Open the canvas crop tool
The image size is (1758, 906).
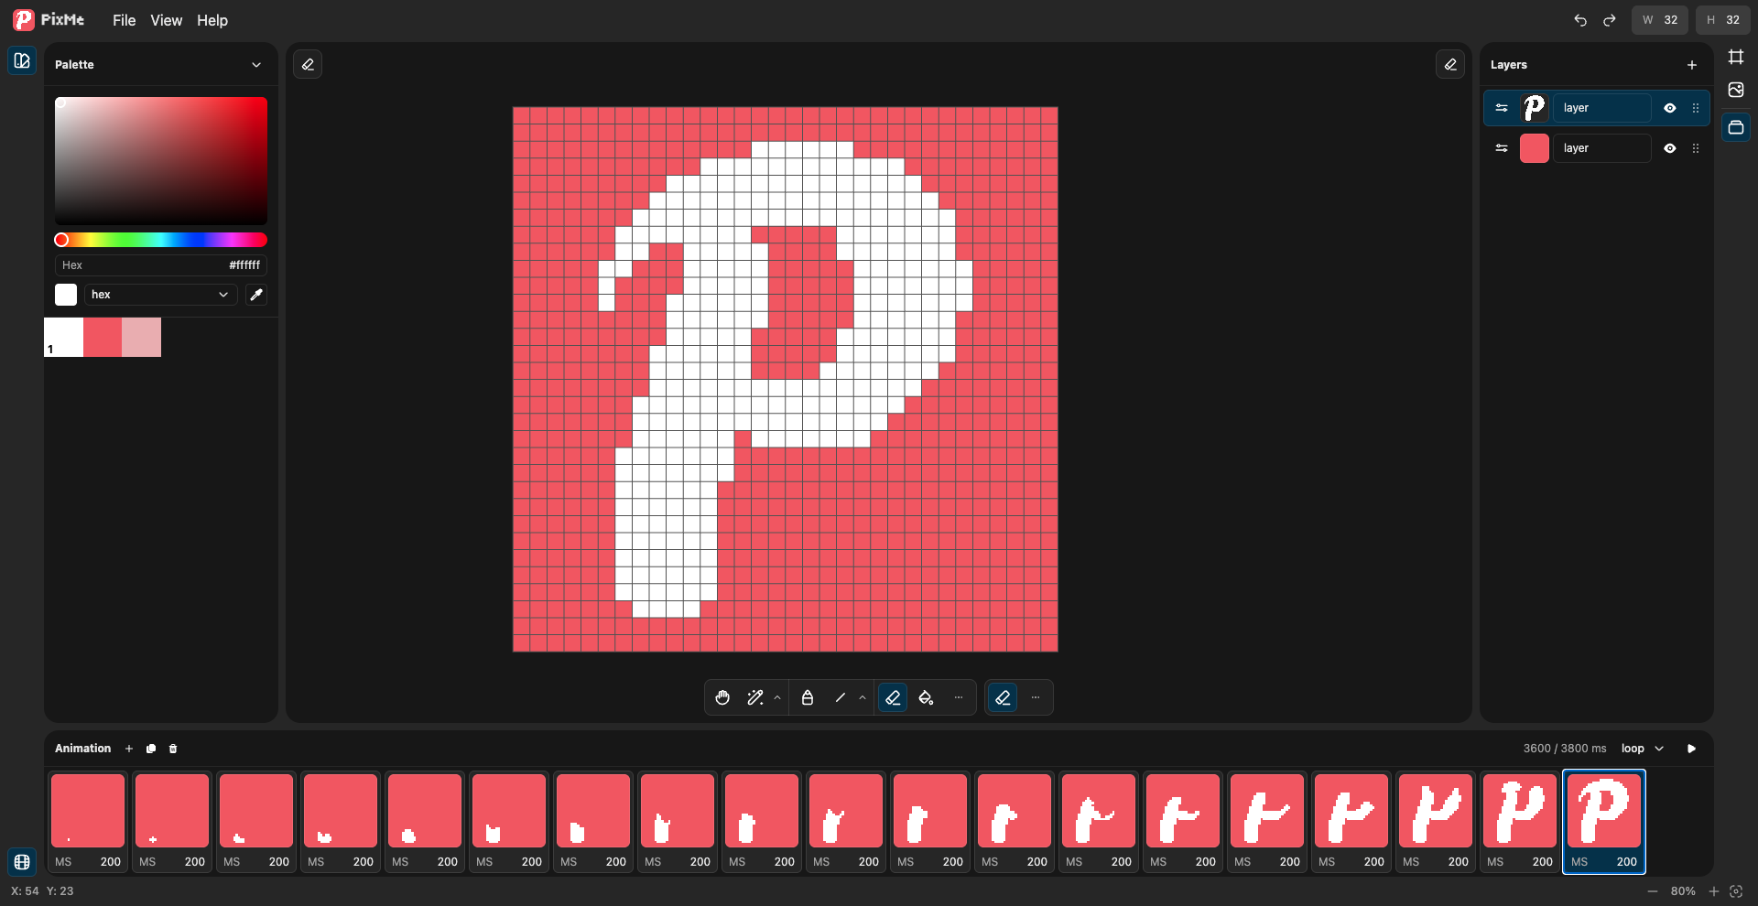1736,57
